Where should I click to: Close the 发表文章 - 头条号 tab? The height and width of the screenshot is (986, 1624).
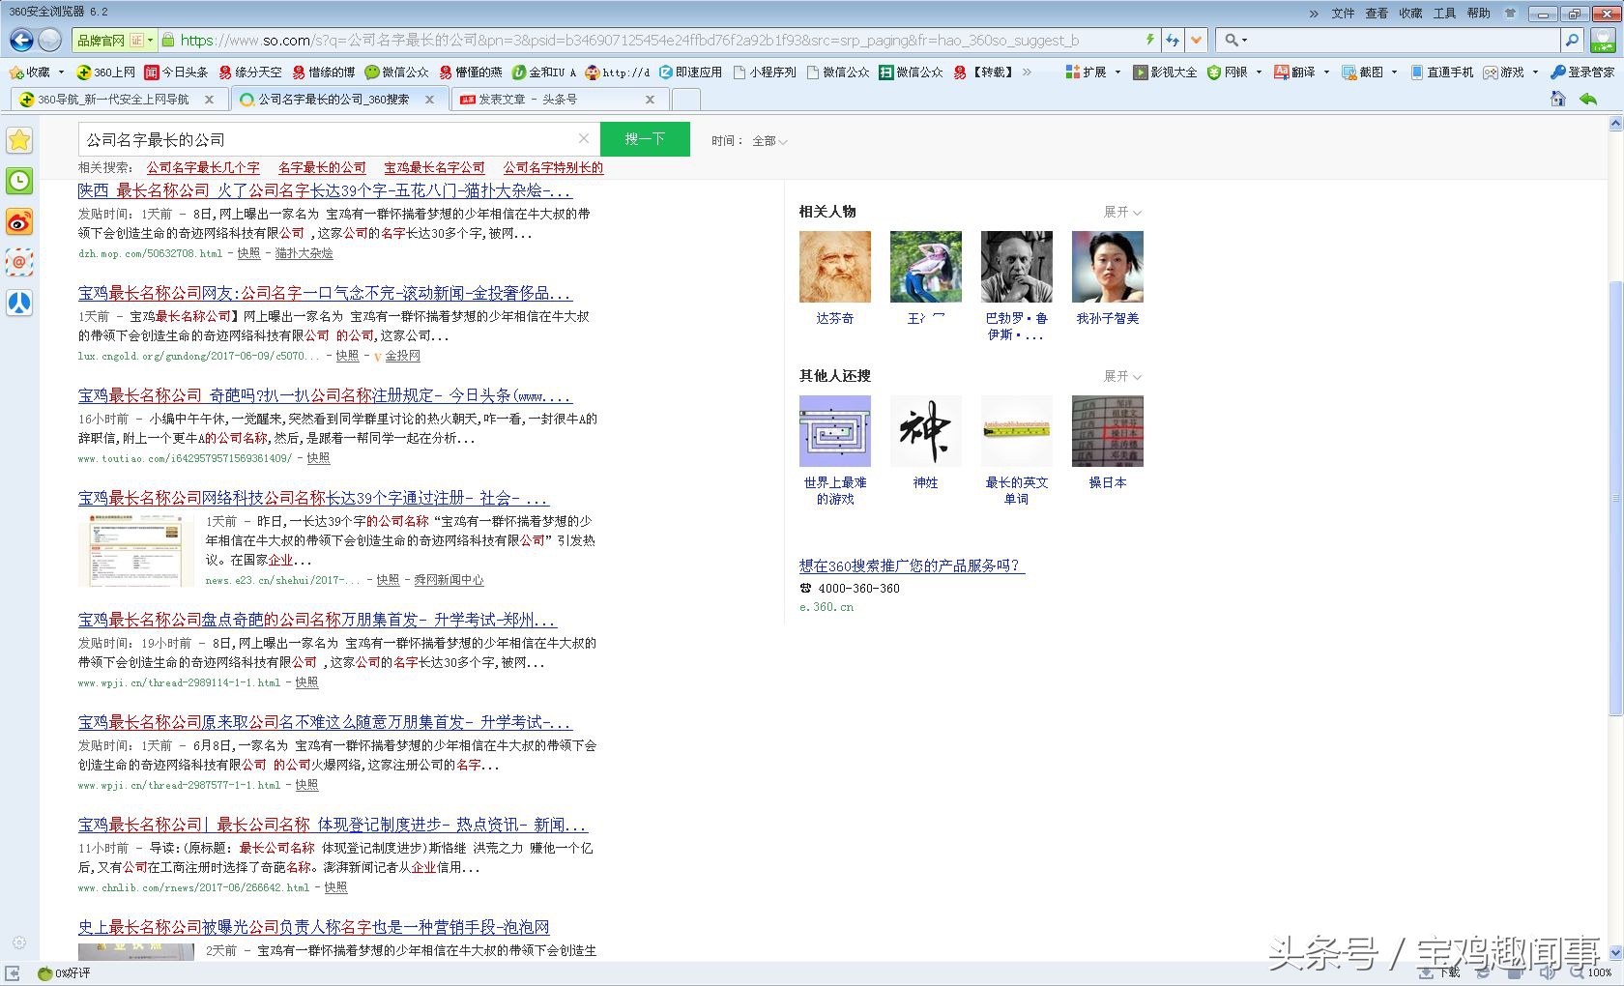(x=651, y=99)
